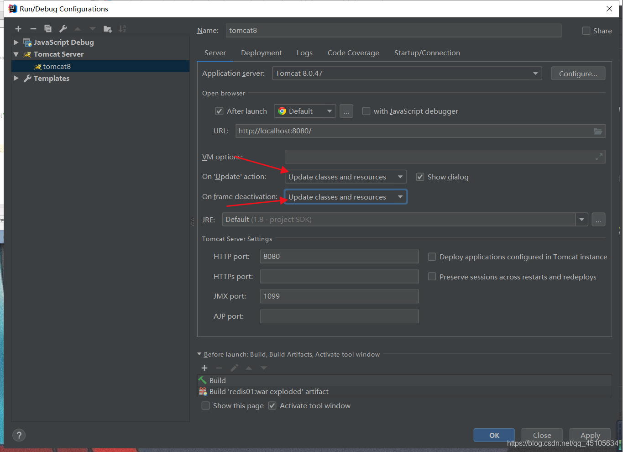Click Close button

click(x=542, y=435)
